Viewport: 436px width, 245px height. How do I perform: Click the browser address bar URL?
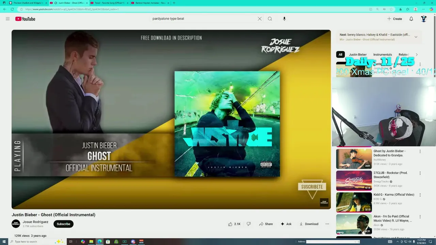point(72,9)
